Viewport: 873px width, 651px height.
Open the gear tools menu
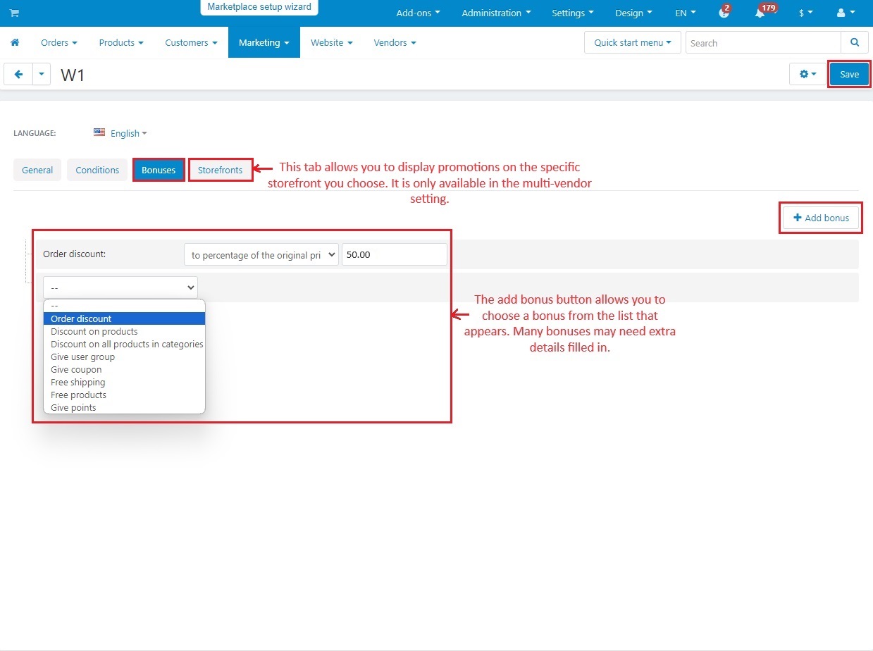point(807,74)
